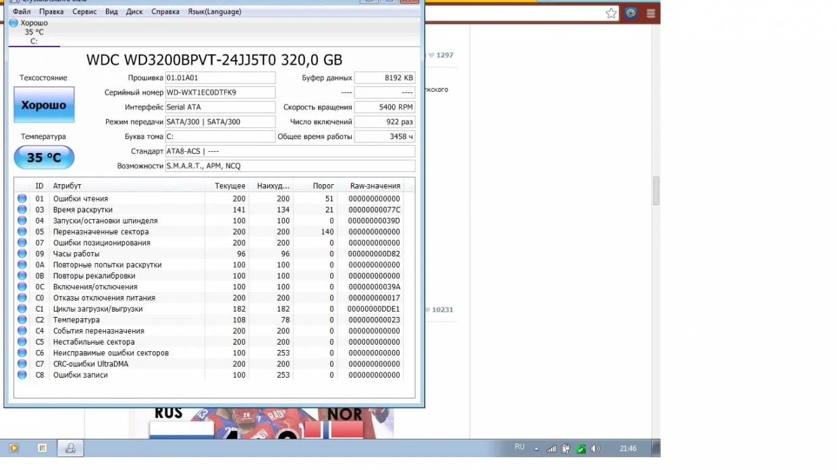Click the blue Хорошо health status button
This screenshot has height=470, width=837.
pos(44,105)
